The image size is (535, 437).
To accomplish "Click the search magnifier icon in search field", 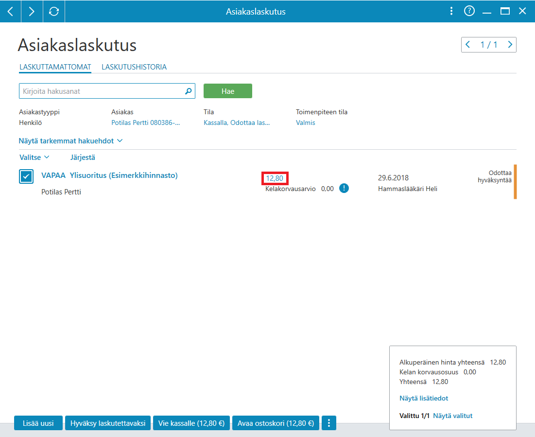I will pyautogui.click(x=189, y=91).
